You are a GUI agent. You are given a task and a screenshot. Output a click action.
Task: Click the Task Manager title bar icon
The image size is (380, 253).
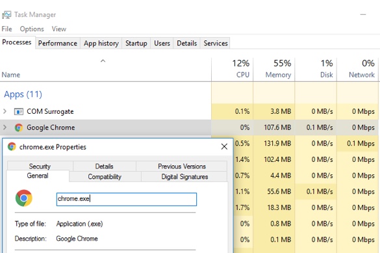6,15
